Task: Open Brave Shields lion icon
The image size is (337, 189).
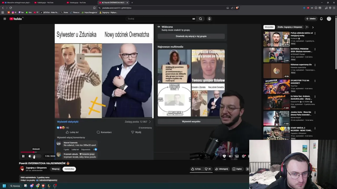Action: [237, 8]
